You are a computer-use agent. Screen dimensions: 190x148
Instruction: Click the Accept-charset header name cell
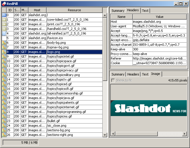122,45
